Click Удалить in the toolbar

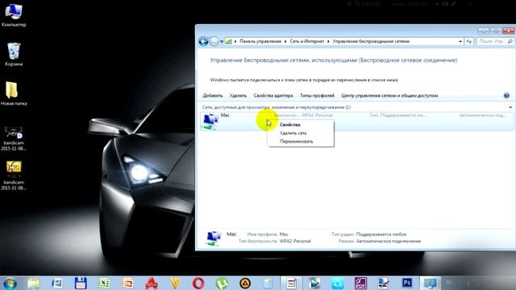[238, 96]
